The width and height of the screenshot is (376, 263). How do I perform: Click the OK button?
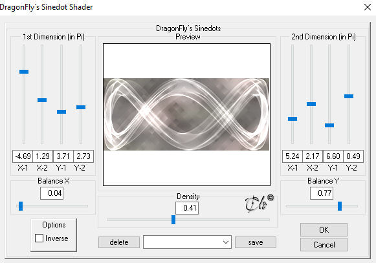coord(324,229)
